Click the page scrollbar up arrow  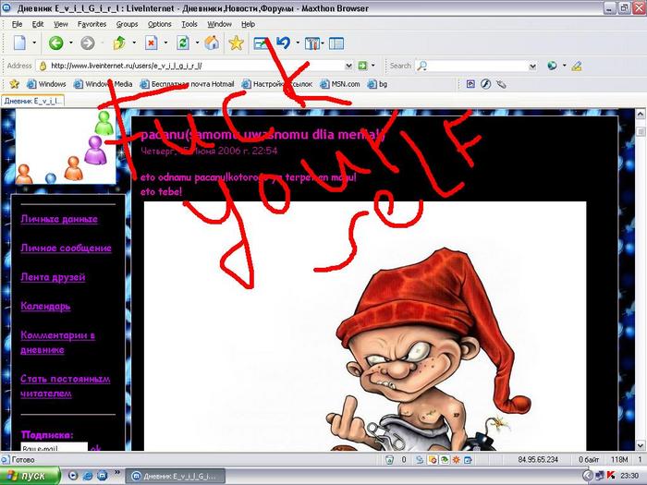click(x=641, y=114)
